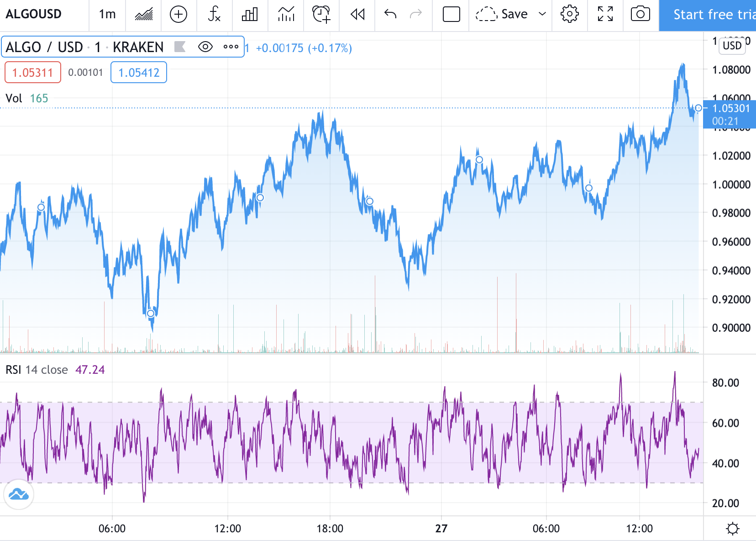Click the 1.00000 price scale label
This screenshot has width=756, height=541.
(x=731, y=185)
